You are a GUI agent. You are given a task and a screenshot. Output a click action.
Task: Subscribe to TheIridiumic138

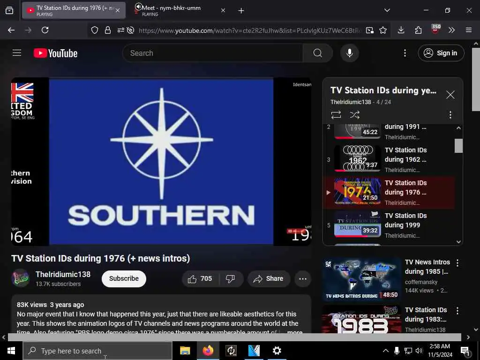click(124, 278)
